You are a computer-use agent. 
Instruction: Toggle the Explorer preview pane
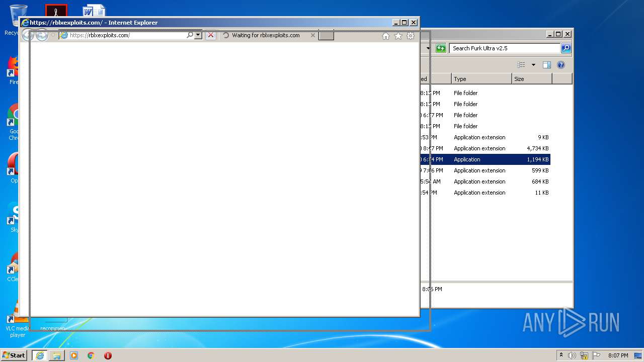(547, 65)
